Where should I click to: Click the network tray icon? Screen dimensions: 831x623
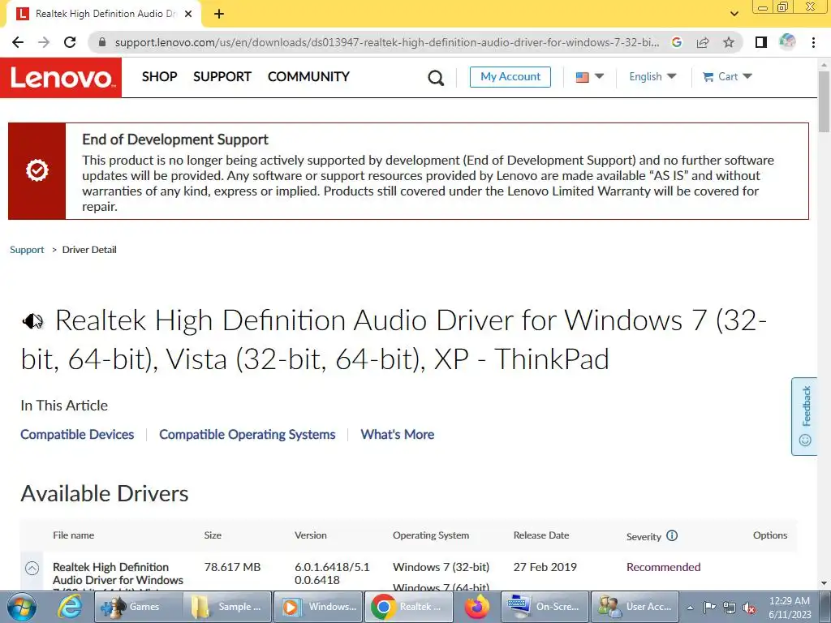click(x=730, y=608)
